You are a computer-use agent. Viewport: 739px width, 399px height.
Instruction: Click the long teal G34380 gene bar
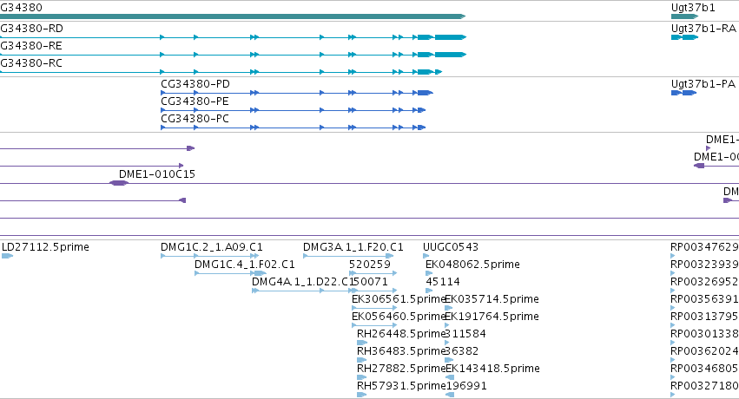click(x=233, y=16)
